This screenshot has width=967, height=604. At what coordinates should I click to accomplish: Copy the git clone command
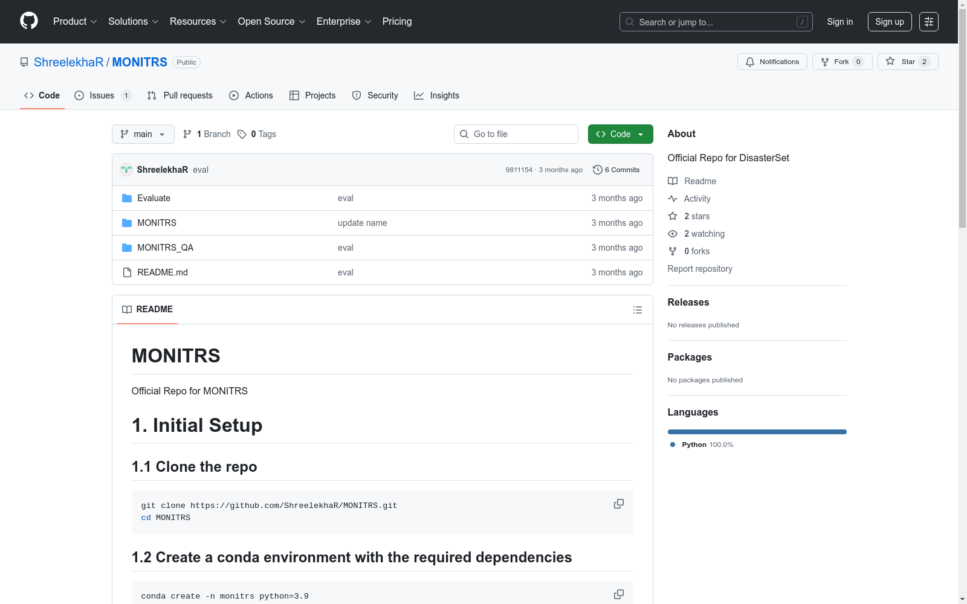point(619,504)
